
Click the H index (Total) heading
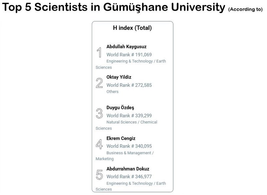132,28
